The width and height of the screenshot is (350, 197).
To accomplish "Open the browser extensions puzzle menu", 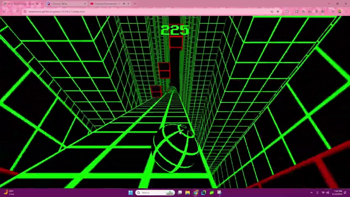I will coord(287,11).
